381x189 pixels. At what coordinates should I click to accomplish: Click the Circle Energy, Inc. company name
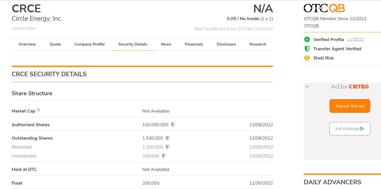pyautogui.click(x=37, y=19)
